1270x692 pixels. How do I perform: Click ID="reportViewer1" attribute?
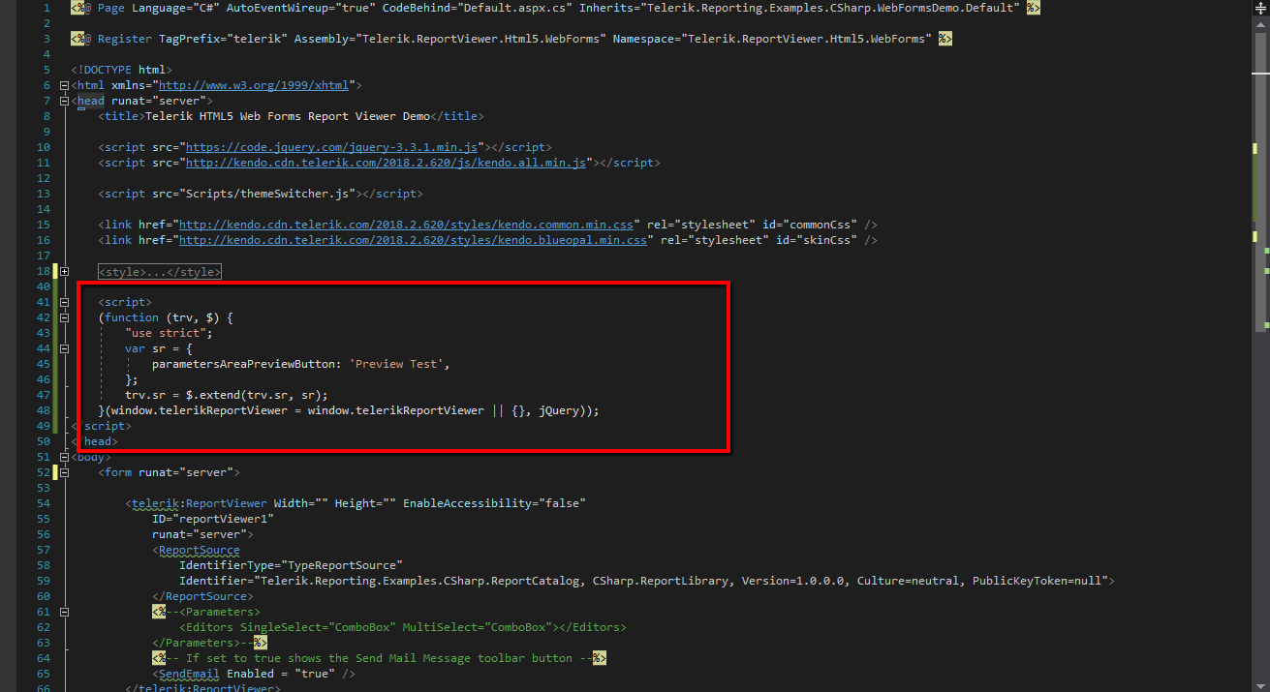click(213, 519)
